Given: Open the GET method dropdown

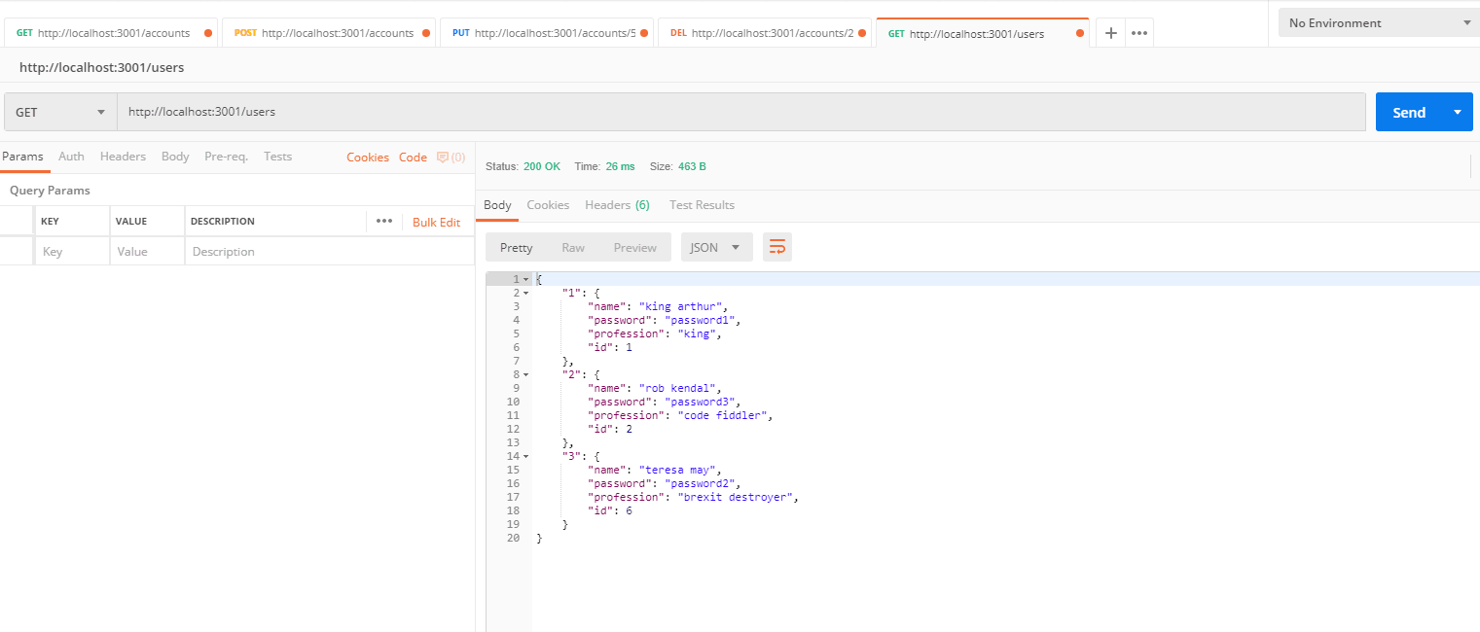Looking at the screenshot, I should coord(58,112).
